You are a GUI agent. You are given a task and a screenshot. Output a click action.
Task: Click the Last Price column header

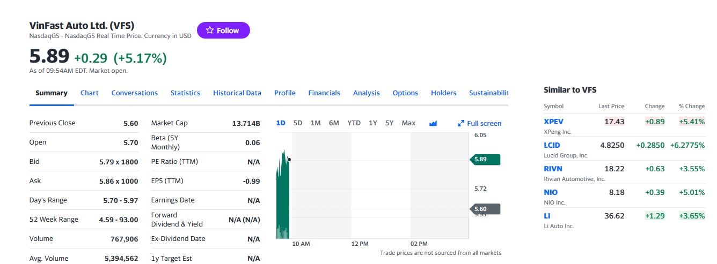pos(611,106)
